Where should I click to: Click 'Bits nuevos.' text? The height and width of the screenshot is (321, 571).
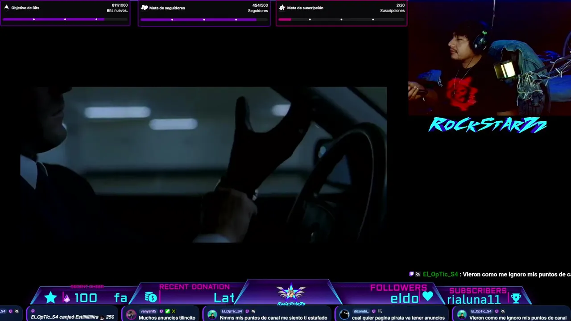pyautogui.click(x=117, y=11)
